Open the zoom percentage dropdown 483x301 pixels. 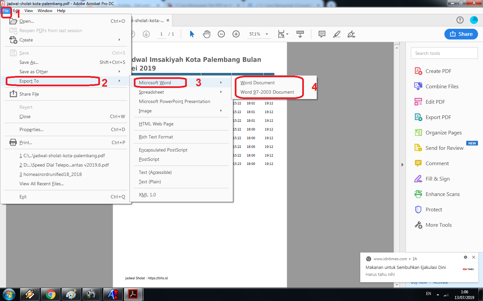pyautogui.click(x=259, y=34)
